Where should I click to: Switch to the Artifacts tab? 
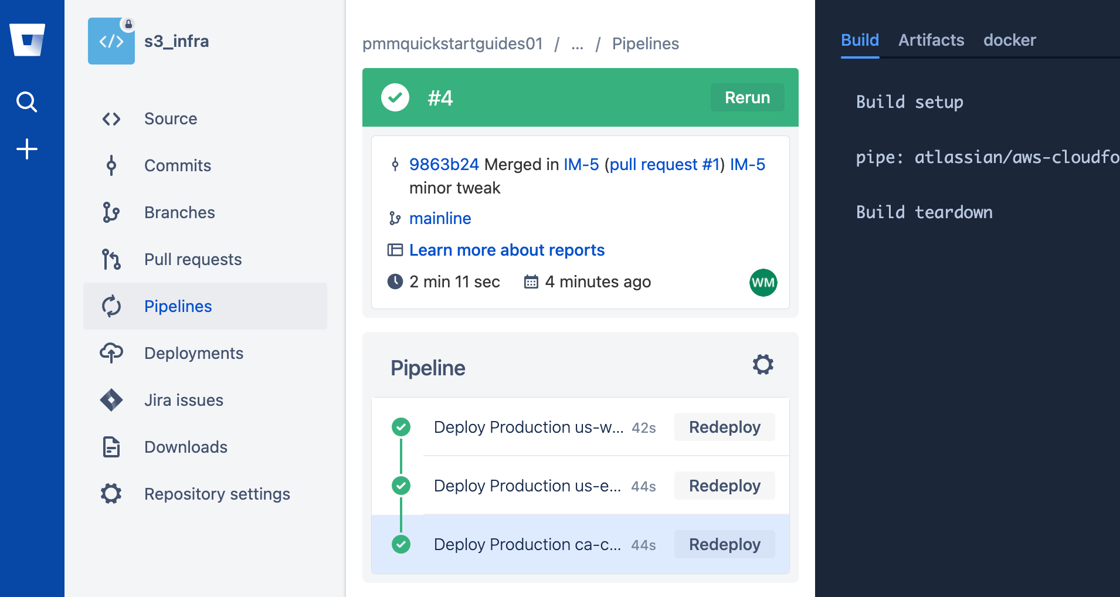tap(931, 40)
